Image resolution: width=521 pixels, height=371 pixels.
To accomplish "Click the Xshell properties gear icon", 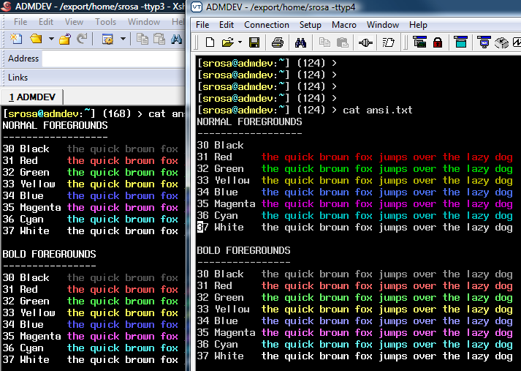I will [x=107, y=39].
